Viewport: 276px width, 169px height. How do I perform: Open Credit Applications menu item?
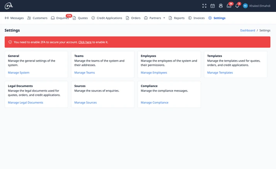[109, 18]
